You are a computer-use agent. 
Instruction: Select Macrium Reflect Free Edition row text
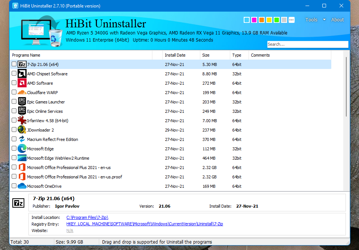(x=52, y=139)
